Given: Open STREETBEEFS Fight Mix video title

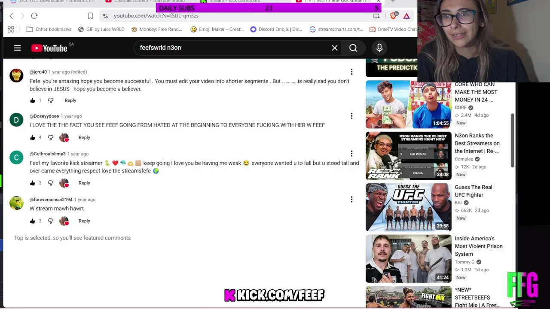Looking at the screenshot, I should click(478, 297).
